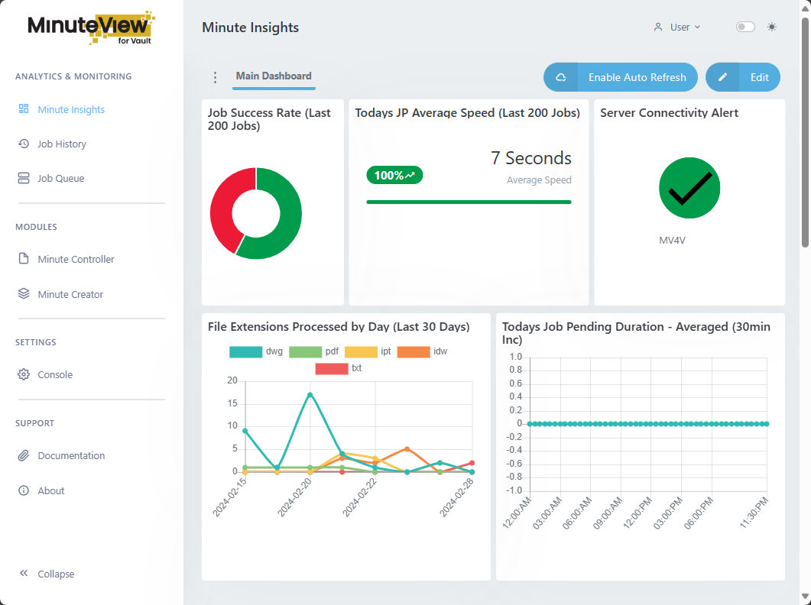Select Minute Insights in the sidebar

(70, 109)
